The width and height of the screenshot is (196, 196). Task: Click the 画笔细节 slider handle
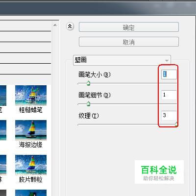[88, 103]
